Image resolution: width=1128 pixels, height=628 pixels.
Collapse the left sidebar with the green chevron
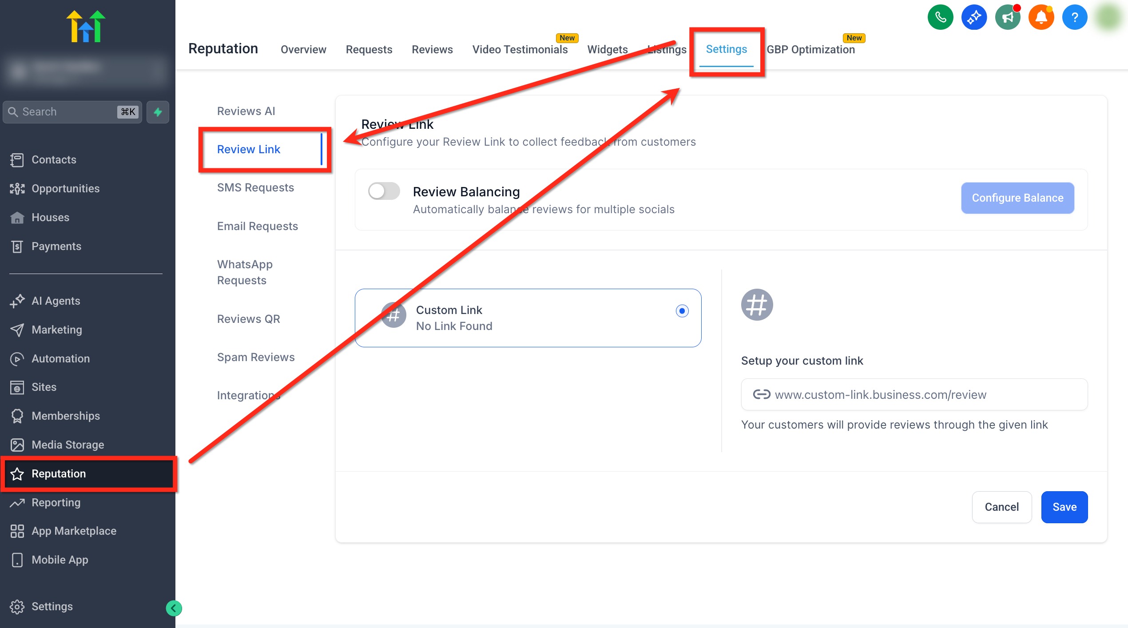click(174, 608)
